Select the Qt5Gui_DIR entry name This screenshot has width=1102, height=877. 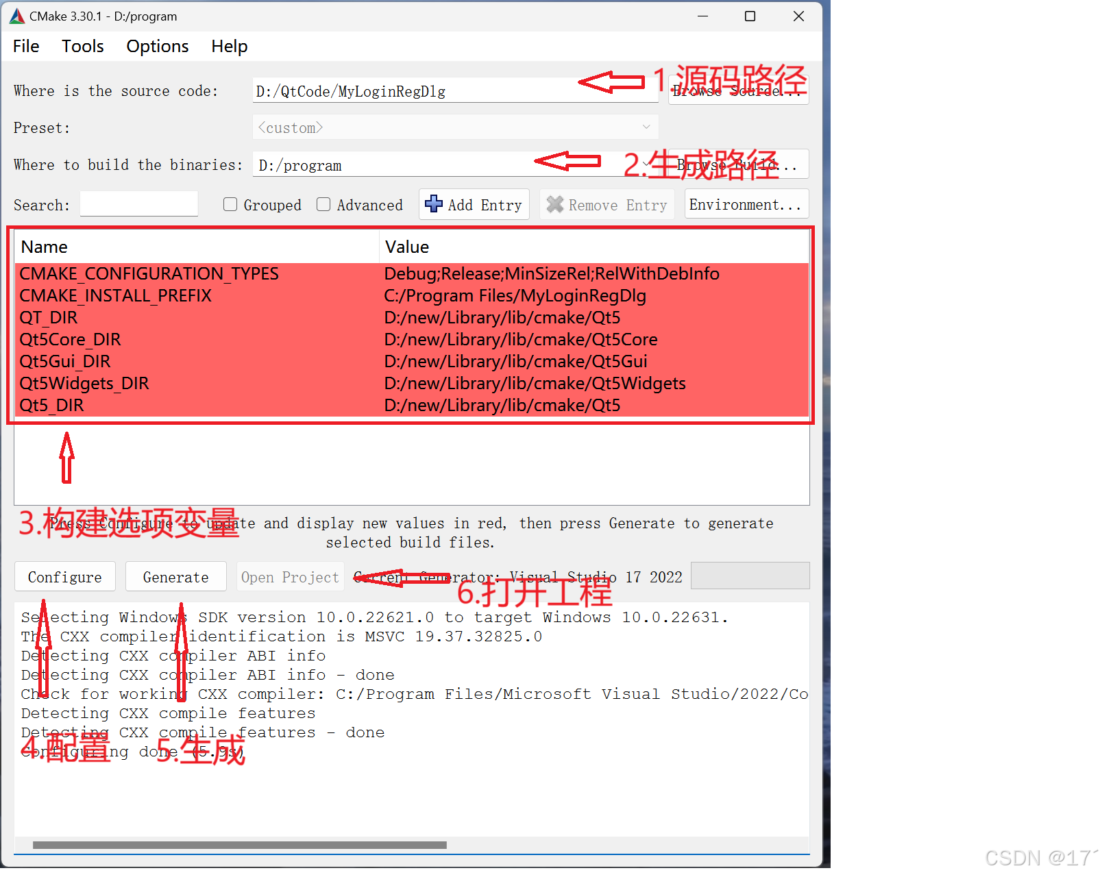coord(65,361)
